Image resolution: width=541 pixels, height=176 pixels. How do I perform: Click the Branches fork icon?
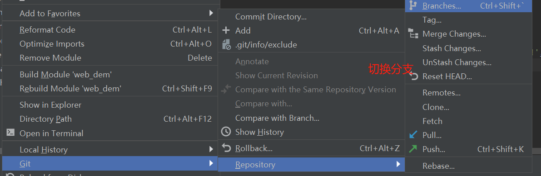click(412, 5)
